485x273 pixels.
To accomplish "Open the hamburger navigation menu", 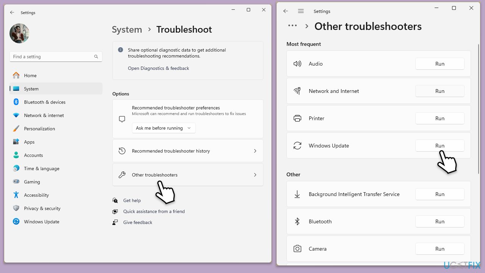I will pyautogui.click(x=301, y=11).
